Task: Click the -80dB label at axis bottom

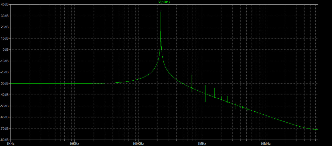Action: point(5,140)
